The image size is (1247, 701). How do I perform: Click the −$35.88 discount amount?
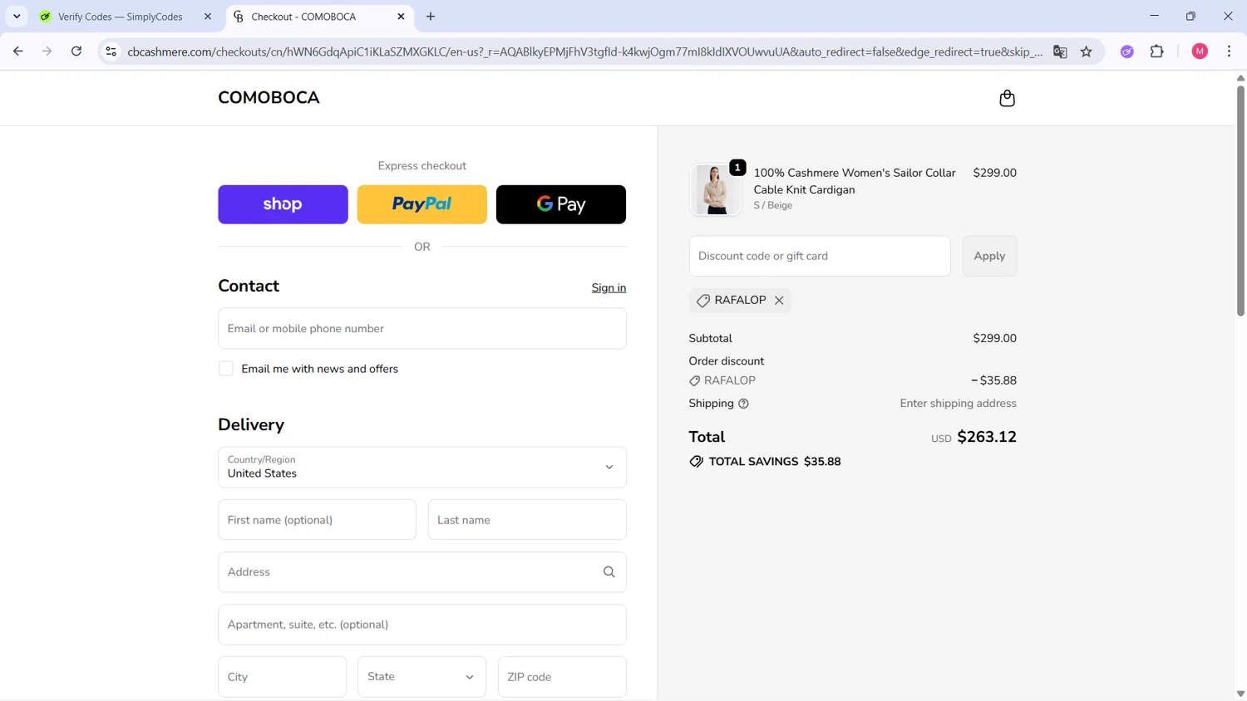(x=993, y=381)
